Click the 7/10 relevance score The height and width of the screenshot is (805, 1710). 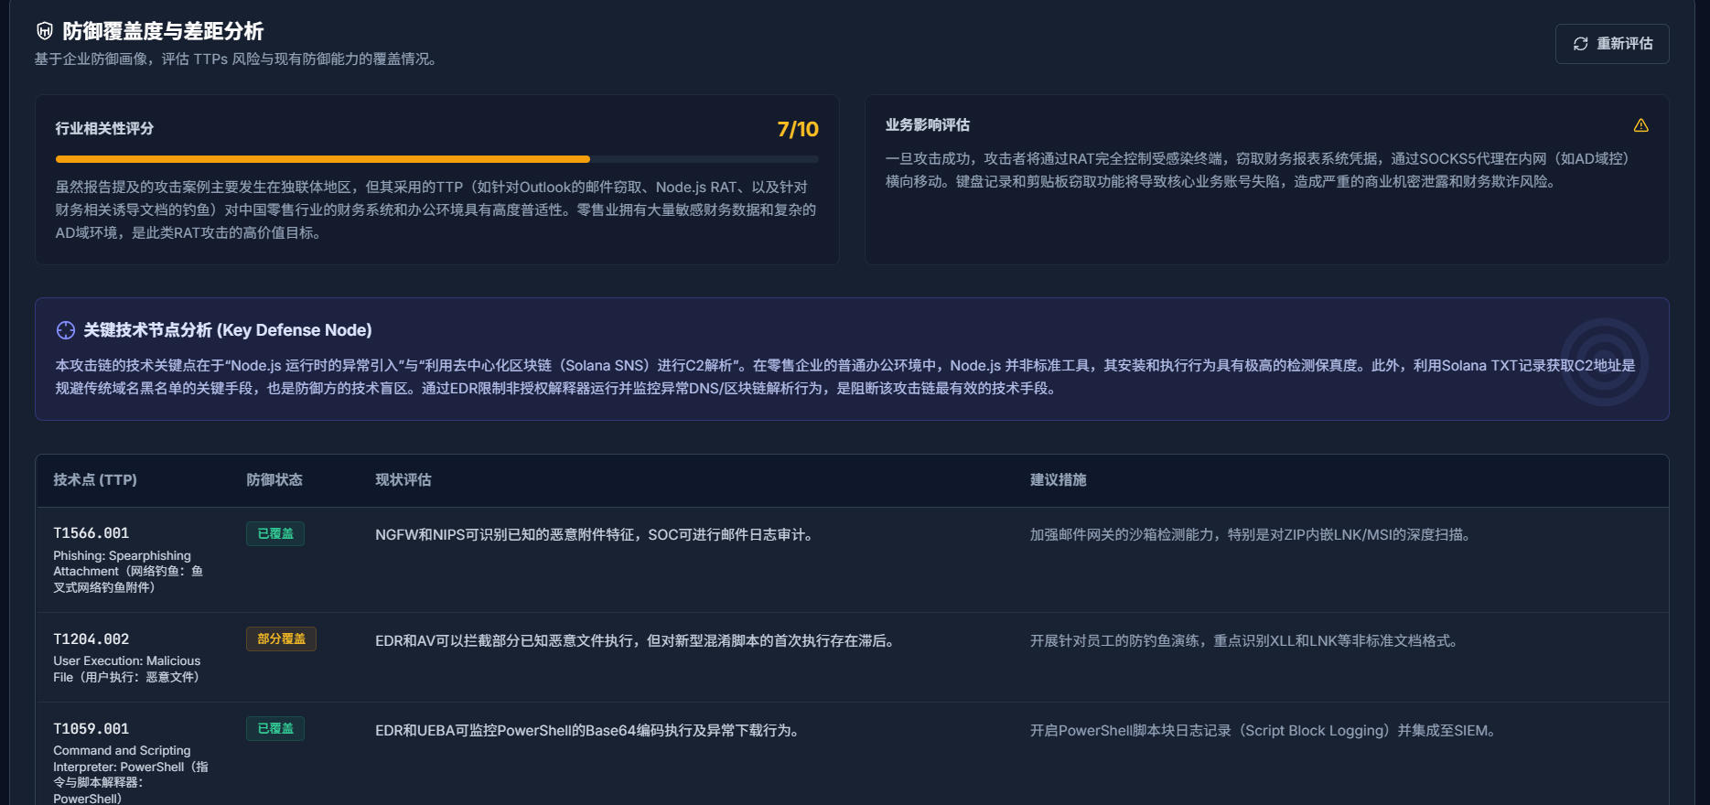[x=797, y=129]
